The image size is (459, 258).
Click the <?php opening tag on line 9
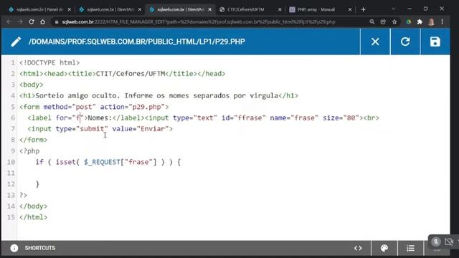[x=29, y=151]
